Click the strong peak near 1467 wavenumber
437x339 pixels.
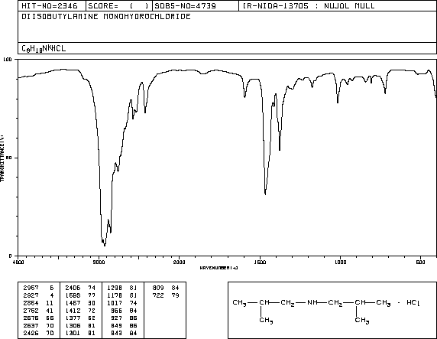tap(265, 194)
